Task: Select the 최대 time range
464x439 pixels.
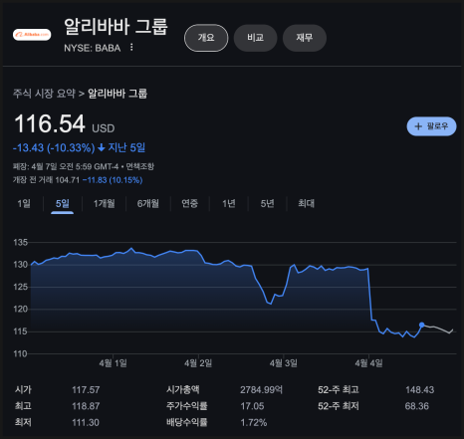Action: pos(306,203)
